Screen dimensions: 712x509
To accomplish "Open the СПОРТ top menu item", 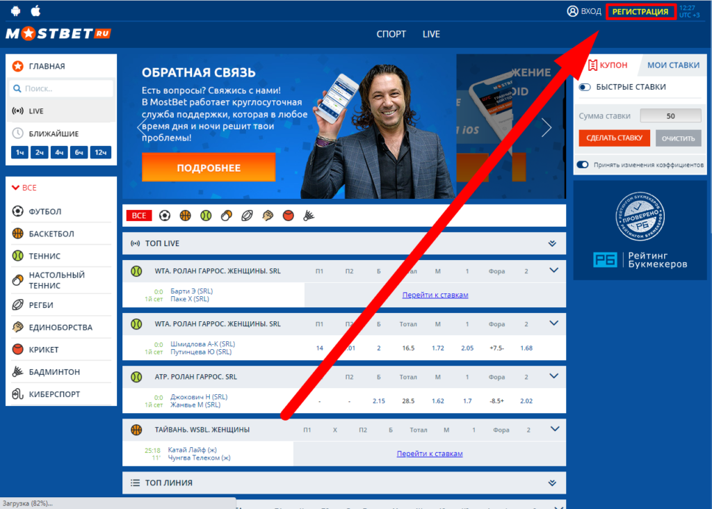I will pos(391,34).
